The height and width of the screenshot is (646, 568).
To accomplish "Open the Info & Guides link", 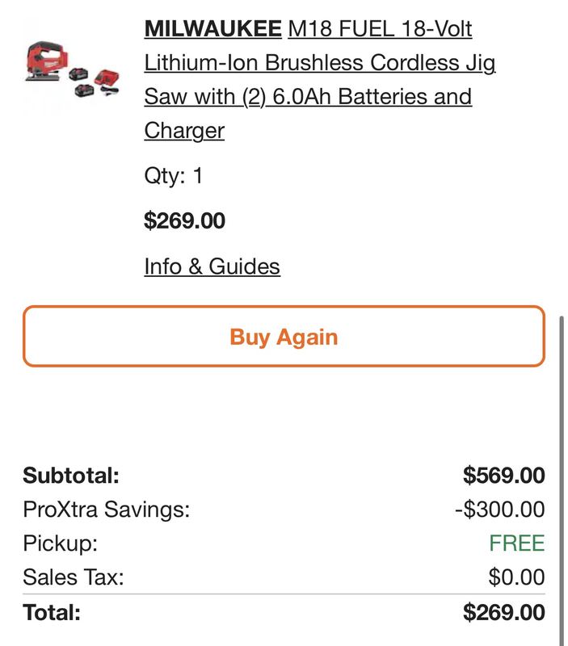I will (x=212, y=266).
